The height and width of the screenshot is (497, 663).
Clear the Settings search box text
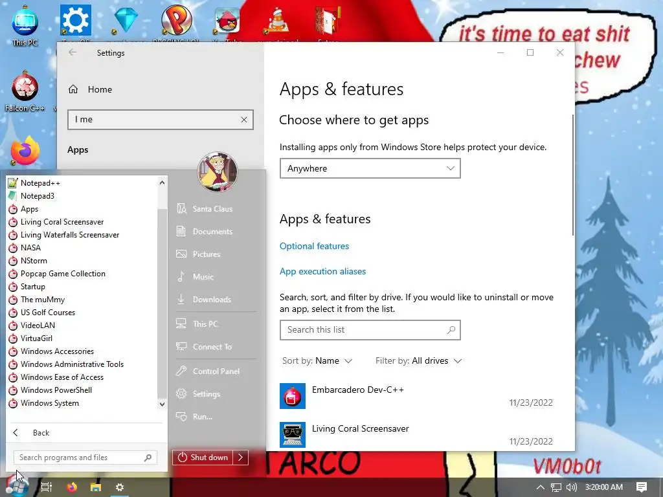(244, 120)
